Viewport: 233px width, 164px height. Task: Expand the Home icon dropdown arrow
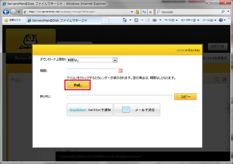tap(130, 20)
